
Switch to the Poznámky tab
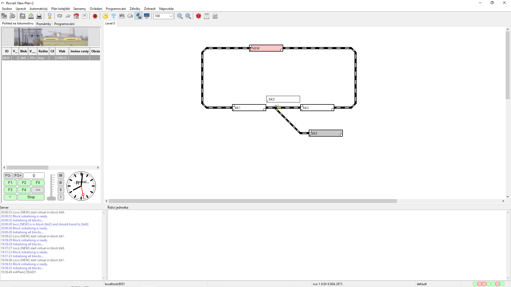[x=44, y=24]
